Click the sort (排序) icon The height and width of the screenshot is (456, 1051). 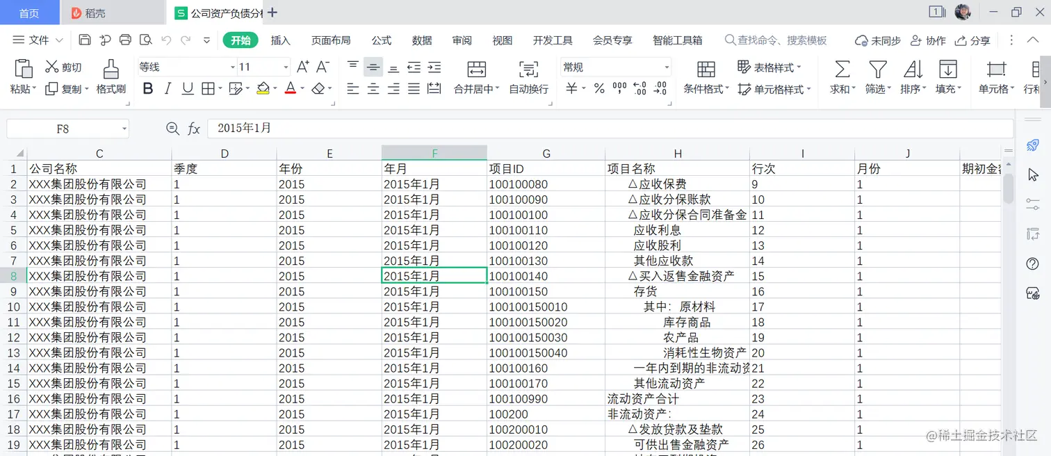pyautogui.click(x=912, y=76)
